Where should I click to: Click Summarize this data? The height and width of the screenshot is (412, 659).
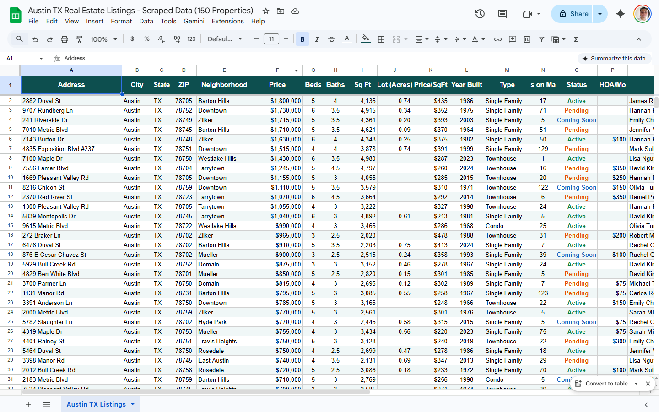[615, 58]
